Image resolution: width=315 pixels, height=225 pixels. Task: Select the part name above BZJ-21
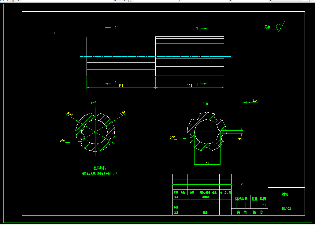click(x=285, y=194)
